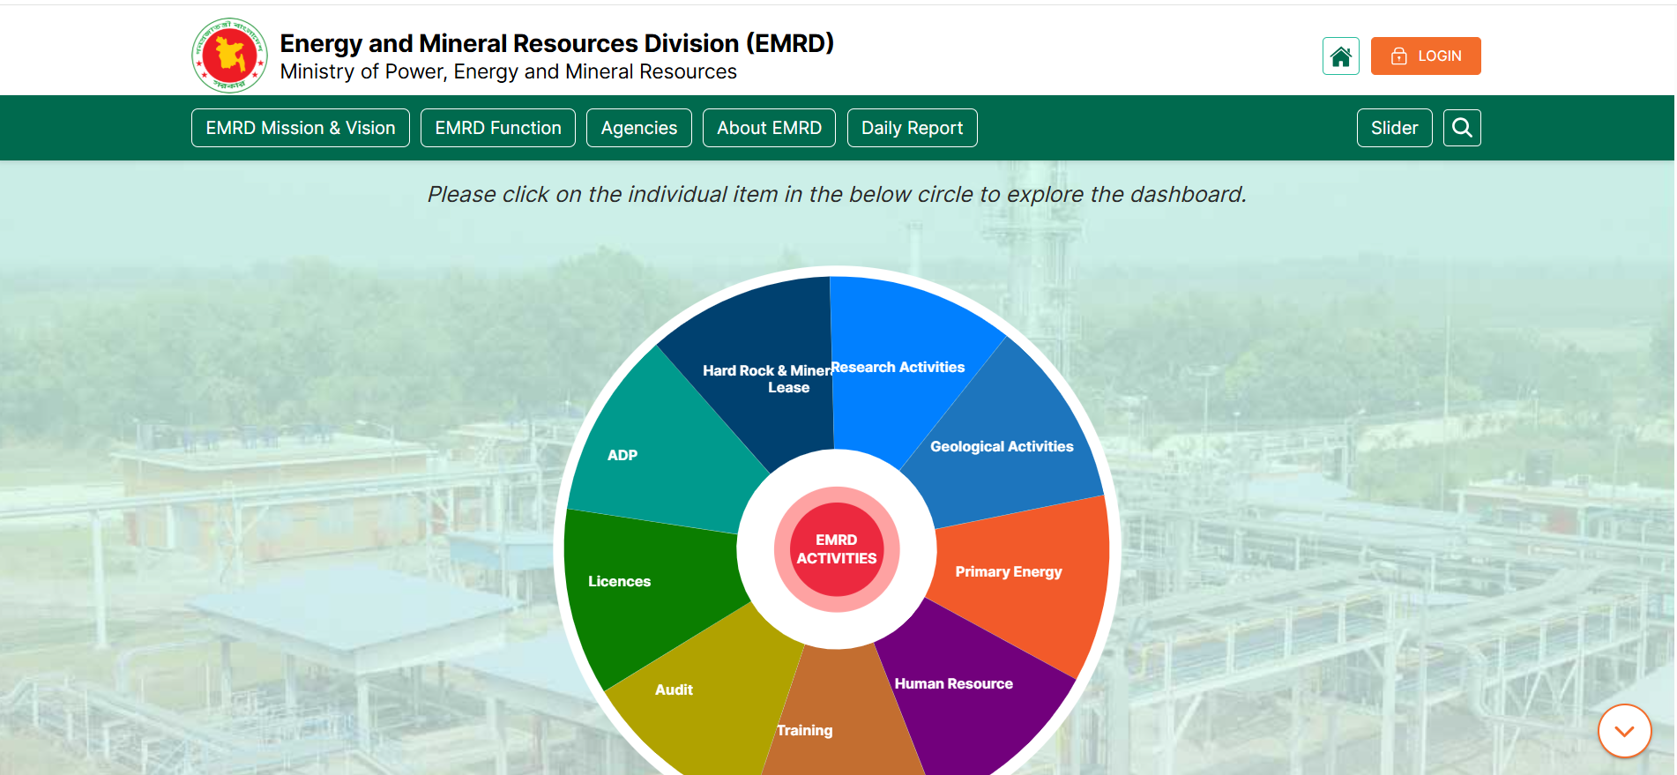Click the Bangladesh government emblem logo

(x=229, y=56)
